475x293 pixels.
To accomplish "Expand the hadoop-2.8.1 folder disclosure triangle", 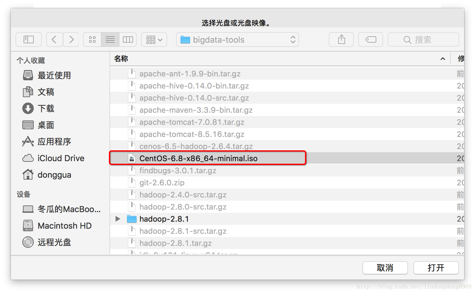I will coord(118,219).
